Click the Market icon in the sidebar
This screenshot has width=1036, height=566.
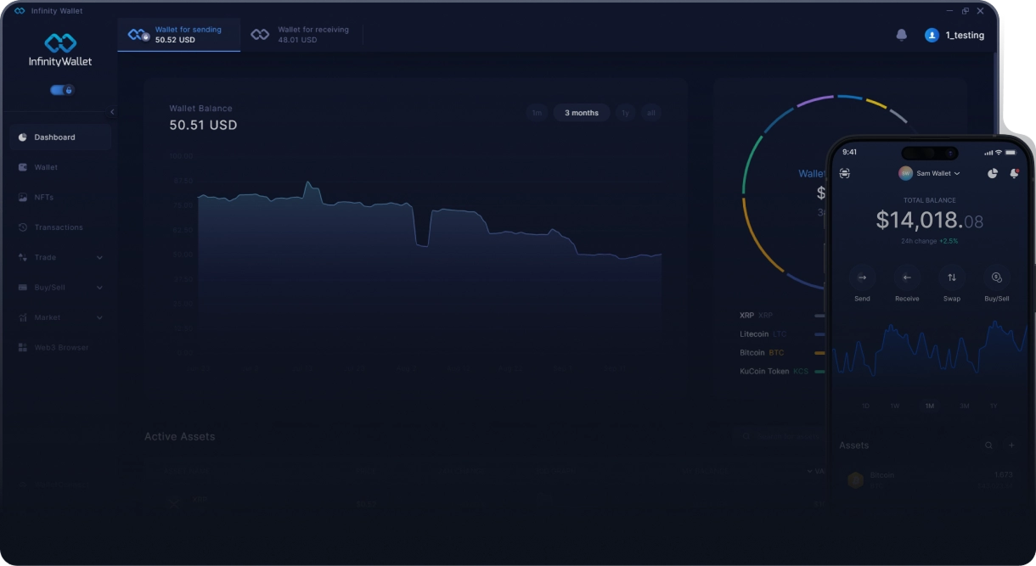pyautogui.click(x=23, y=317)
